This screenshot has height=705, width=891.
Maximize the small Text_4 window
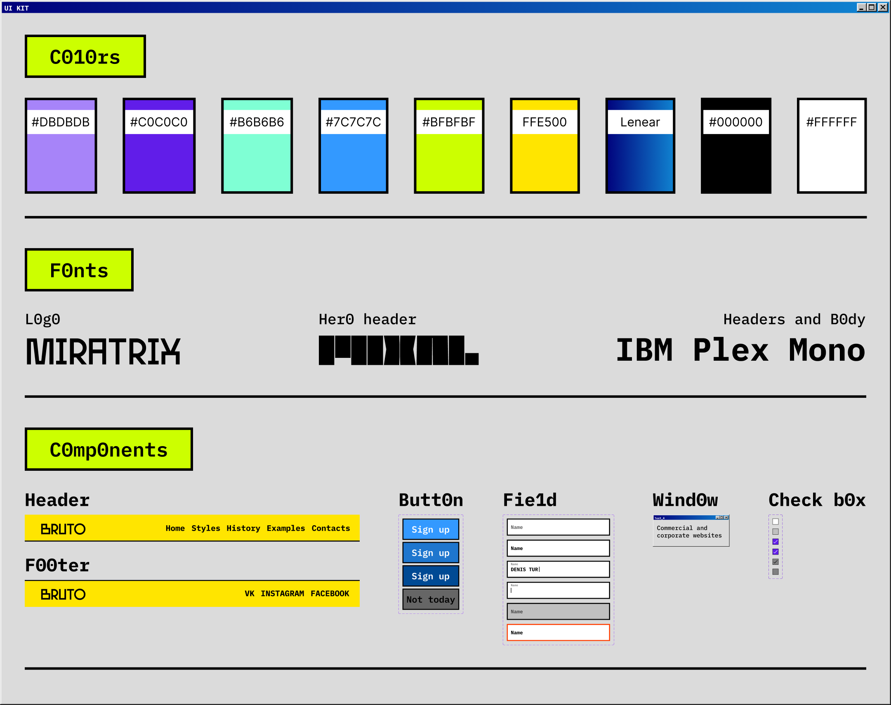pos(722,517)
